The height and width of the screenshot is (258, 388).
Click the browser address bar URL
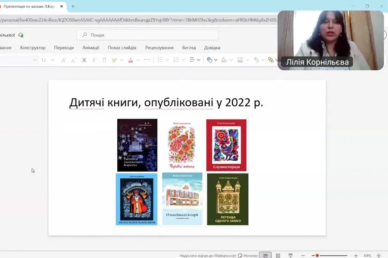click(138, 20)
